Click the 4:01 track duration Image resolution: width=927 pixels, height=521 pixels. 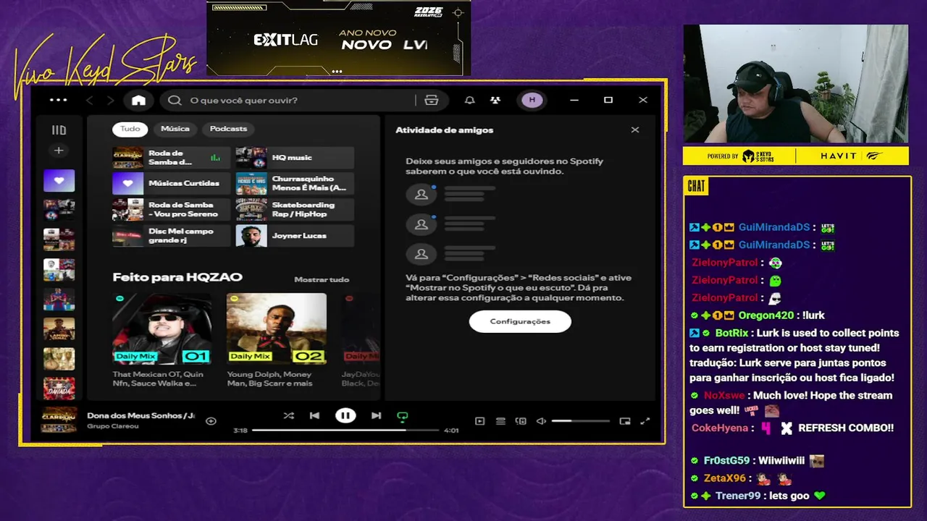[x=451, y=431]
